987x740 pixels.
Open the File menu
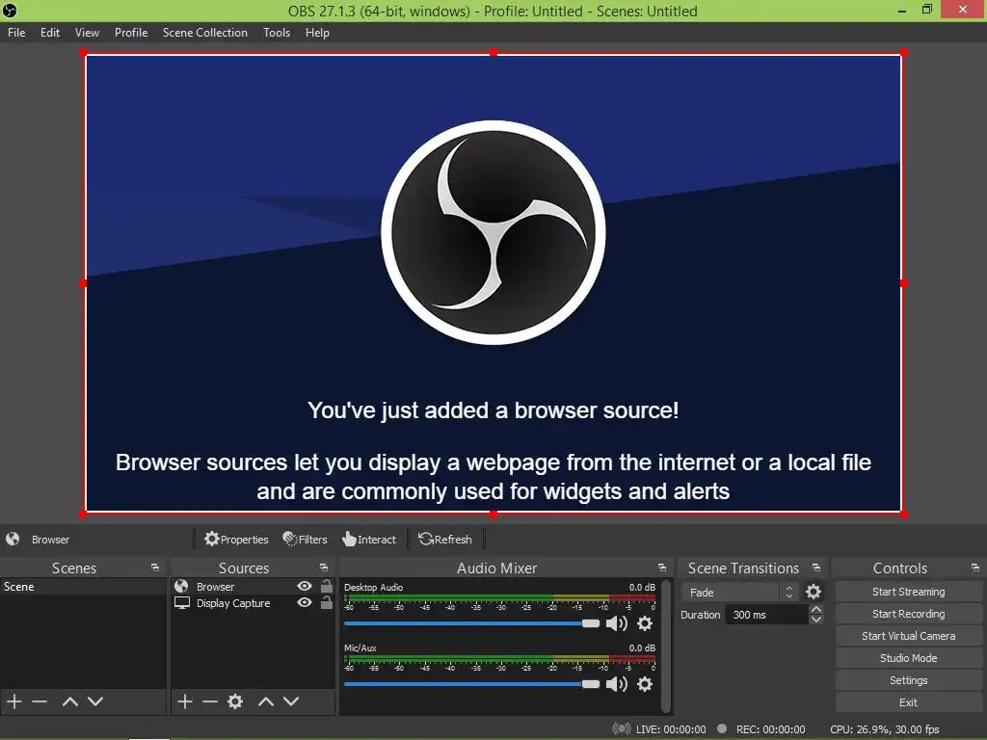[16, 33]
